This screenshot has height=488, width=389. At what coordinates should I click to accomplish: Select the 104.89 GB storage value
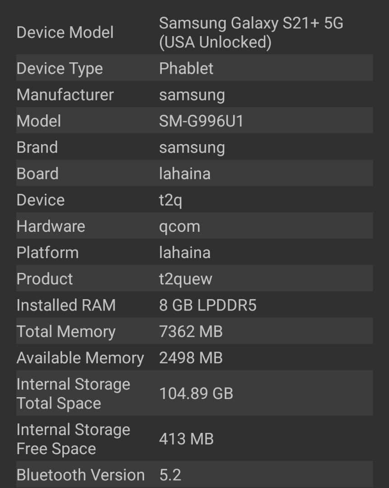(196, 393)
